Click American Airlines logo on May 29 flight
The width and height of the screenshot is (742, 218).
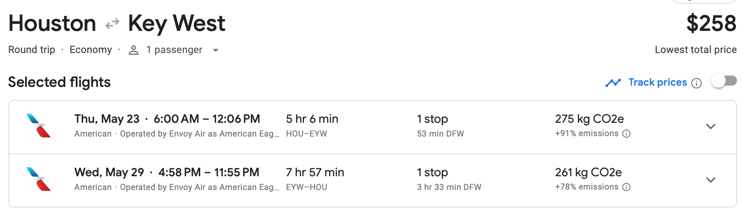point(39,179)
